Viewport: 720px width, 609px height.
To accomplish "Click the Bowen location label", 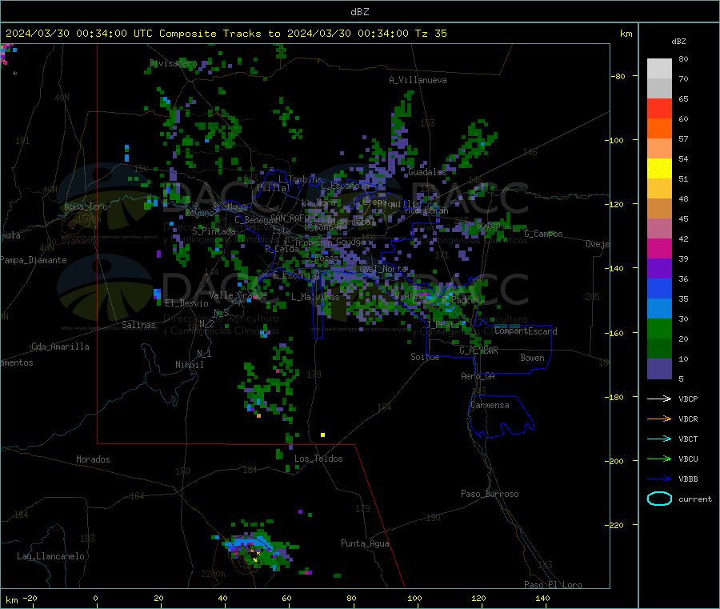I will pos(532,358).
